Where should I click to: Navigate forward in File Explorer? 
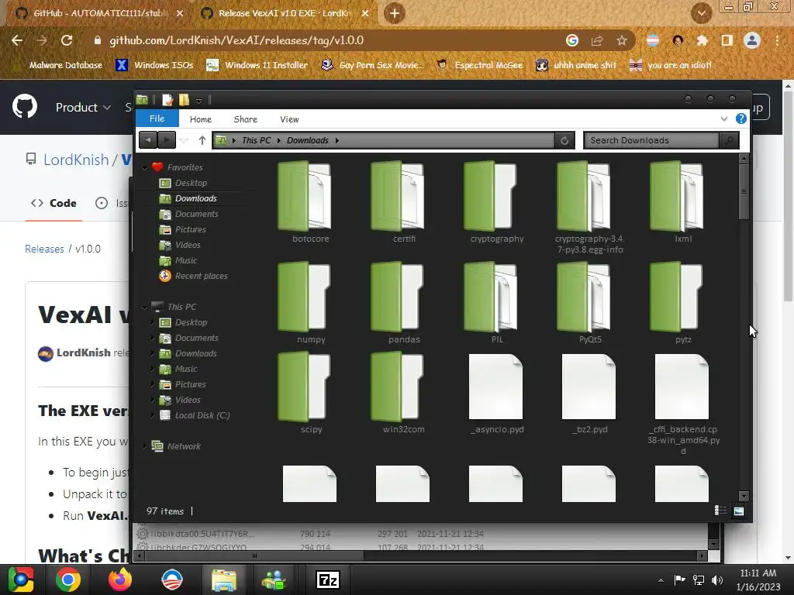pos(167,140)
